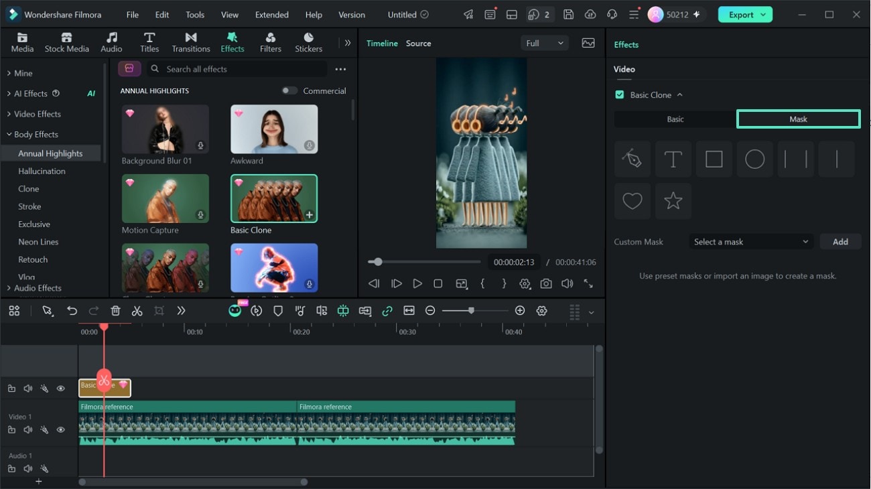
Task: Delete the selected clip with trash icon
Action: click(x=115, y=311)
